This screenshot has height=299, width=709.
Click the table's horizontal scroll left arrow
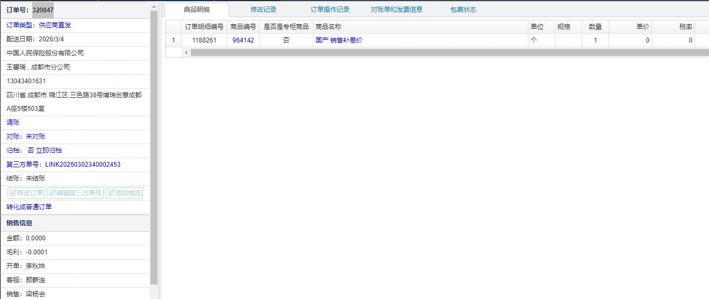pyautogui.click(x=187, y=52)
